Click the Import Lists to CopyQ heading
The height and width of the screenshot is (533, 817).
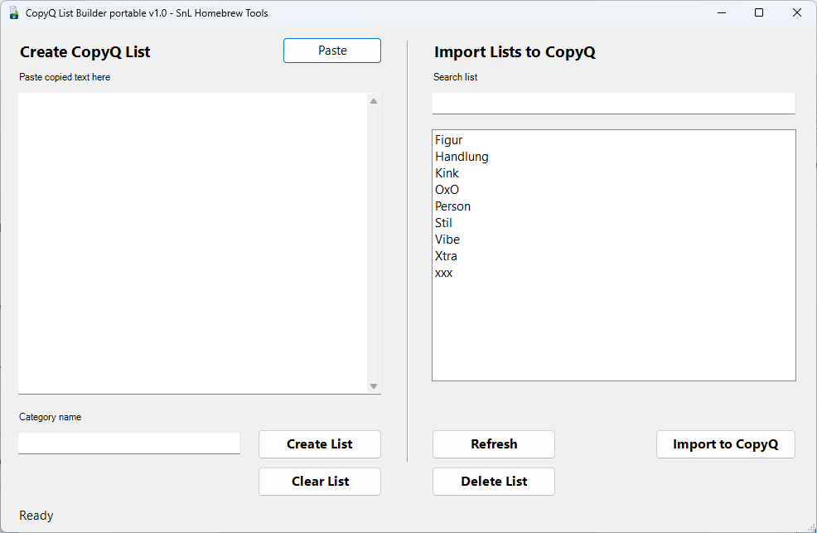(x=515, y=52)
